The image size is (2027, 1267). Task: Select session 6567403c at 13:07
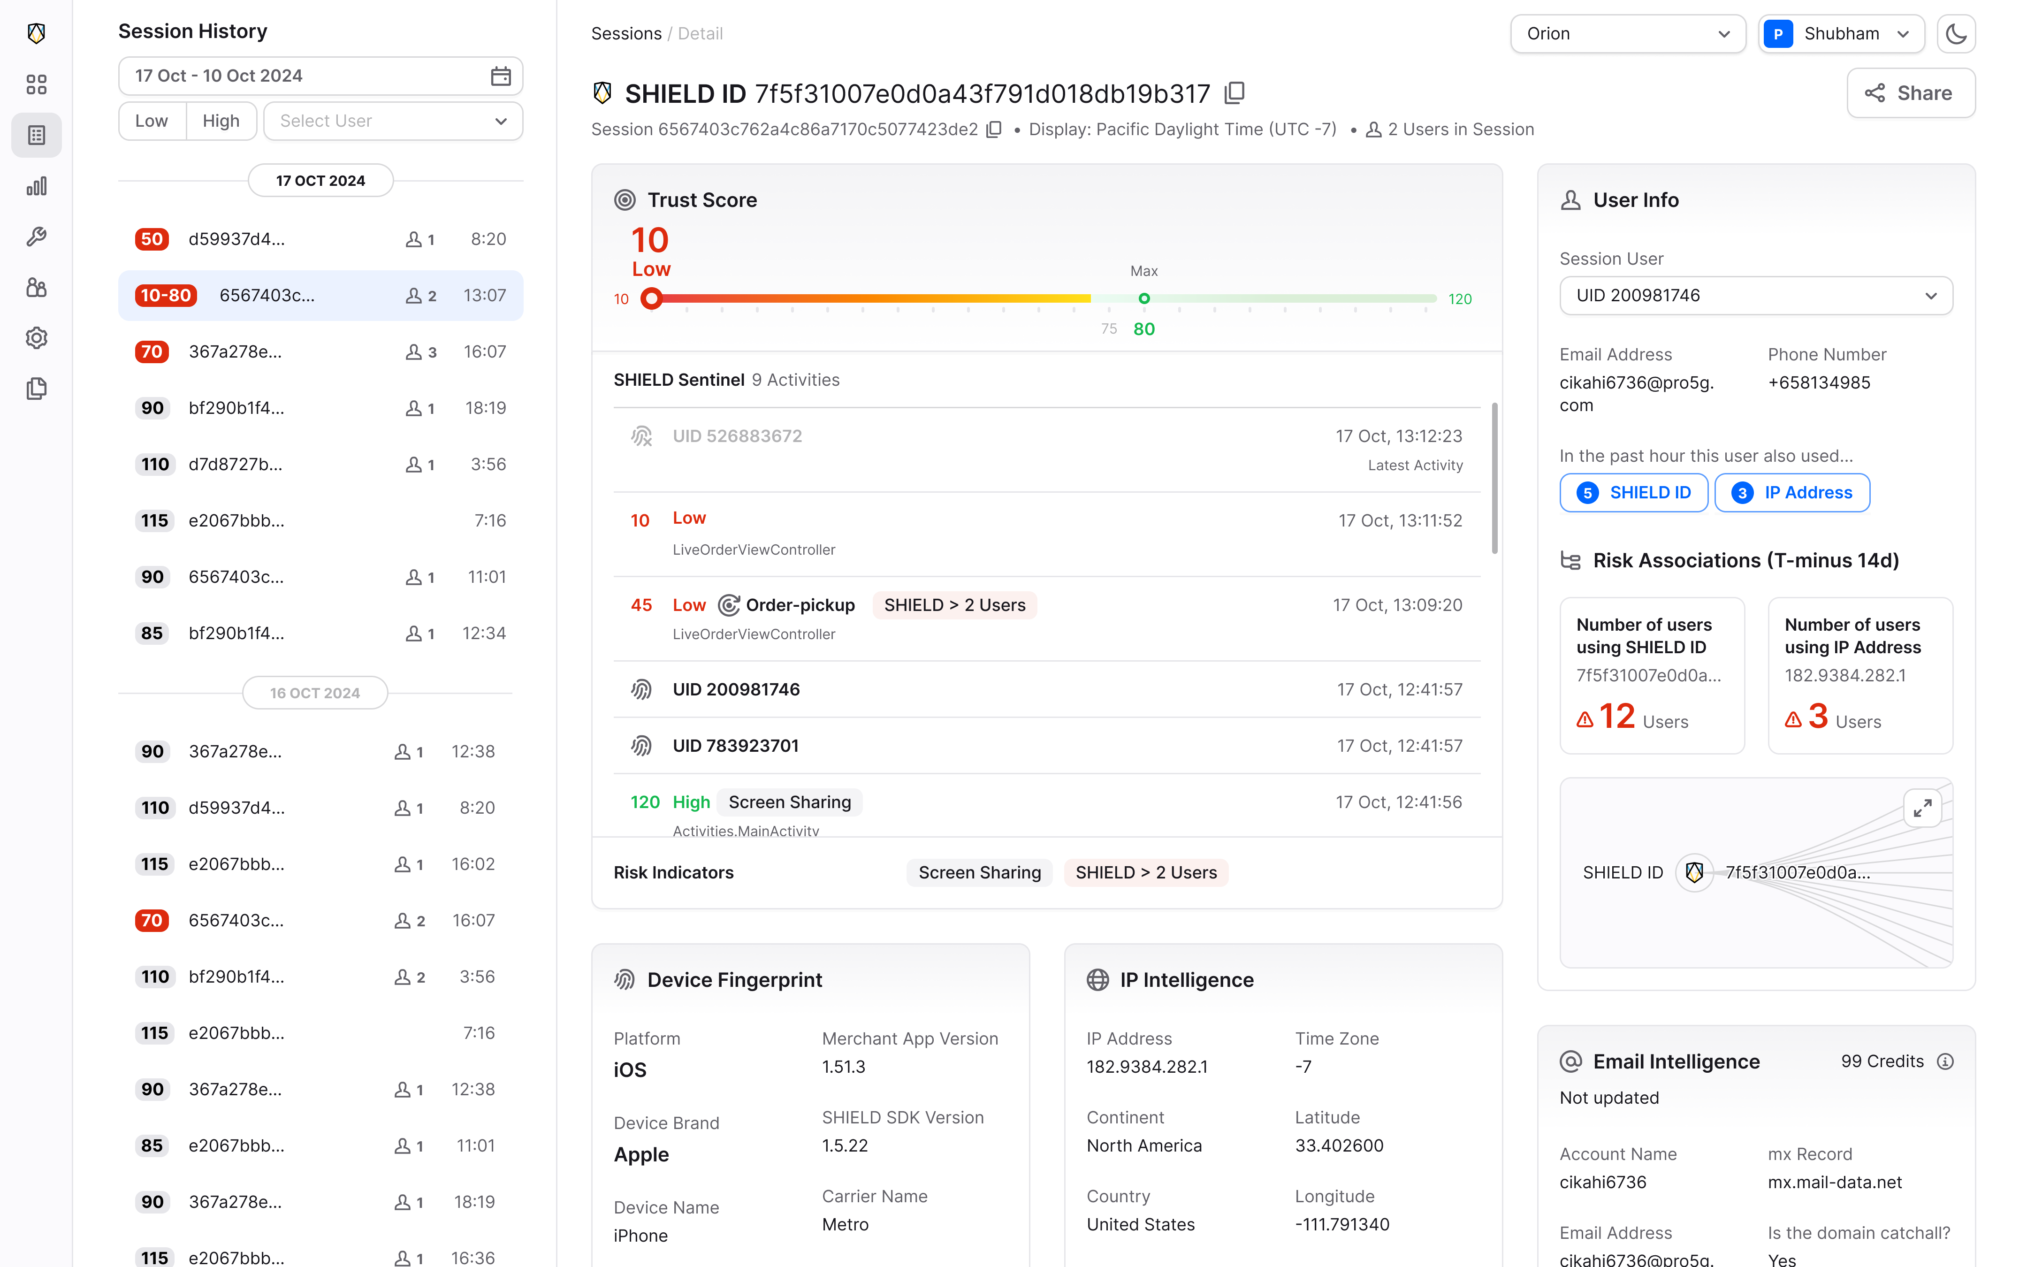click(321, 296)
